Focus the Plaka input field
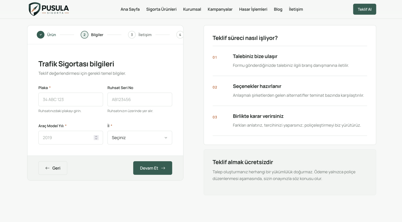Image resolution: width=402 pixels, height=222 pixels. 71,99
